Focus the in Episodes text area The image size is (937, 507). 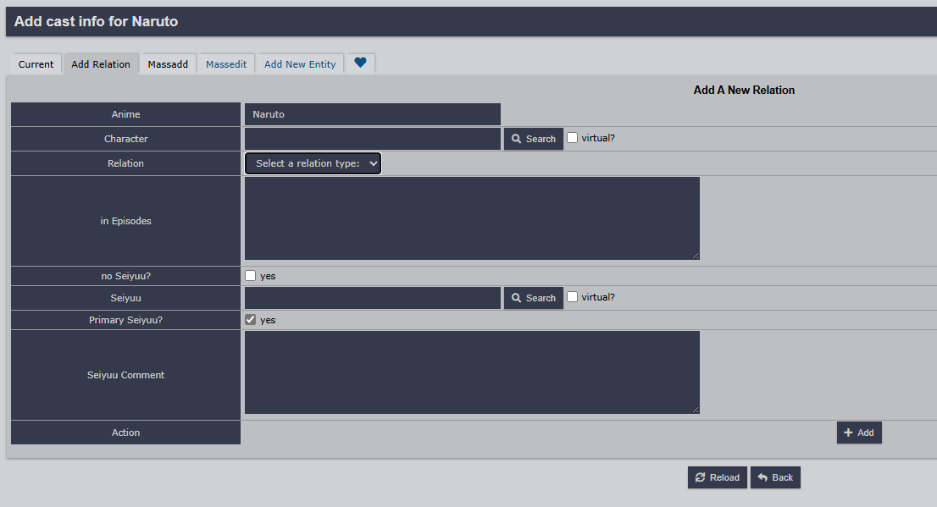472,218
